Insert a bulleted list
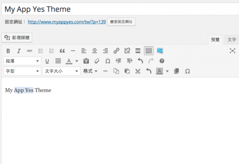Viewport: 239px width, 164px height. [41, 51]
